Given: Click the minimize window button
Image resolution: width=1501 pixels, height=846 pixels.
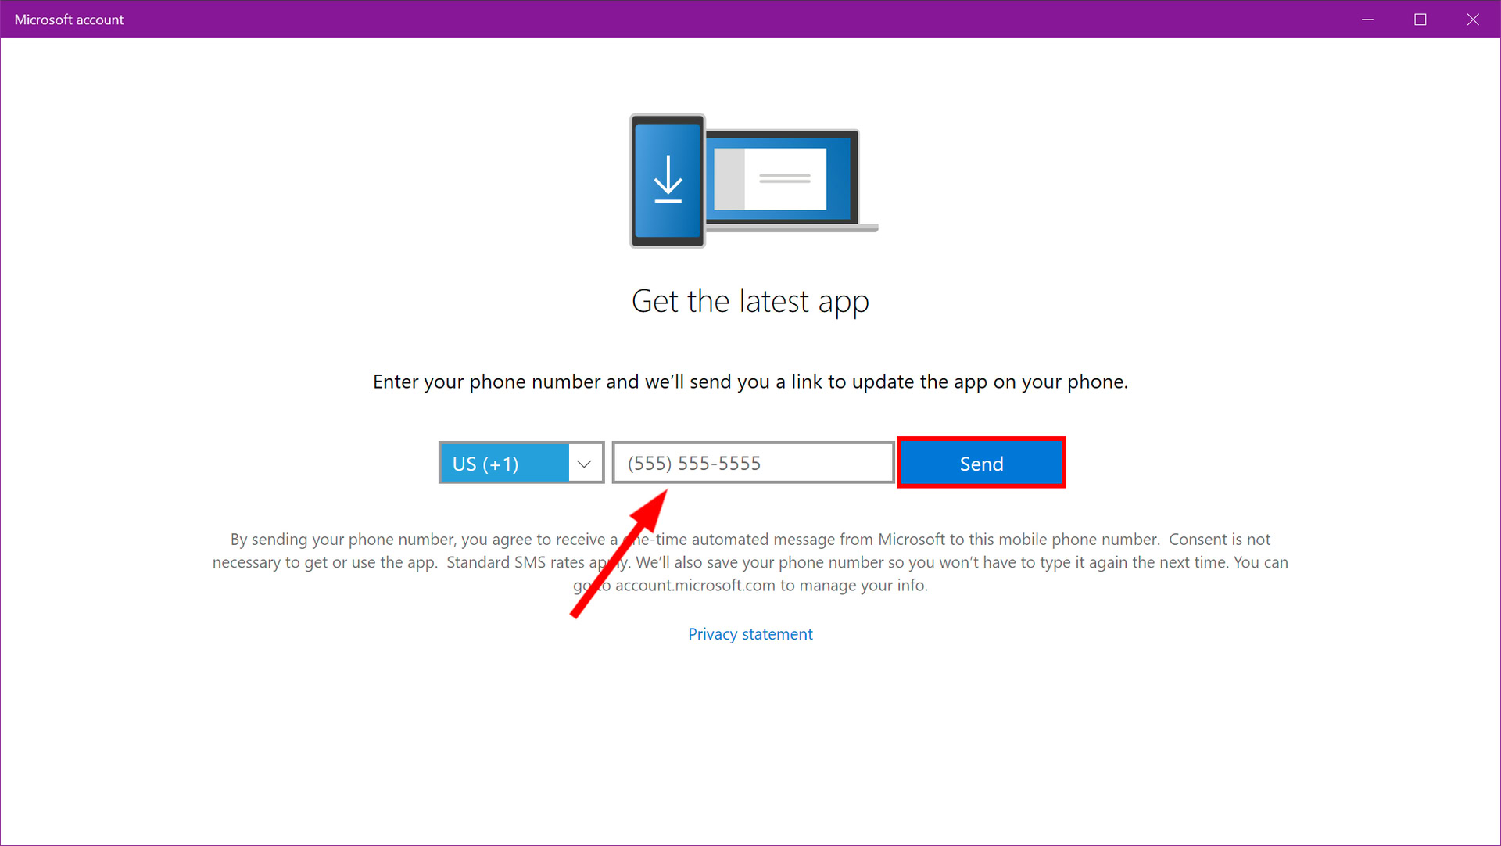Looking at the screenshot, I should [1368, 20].
